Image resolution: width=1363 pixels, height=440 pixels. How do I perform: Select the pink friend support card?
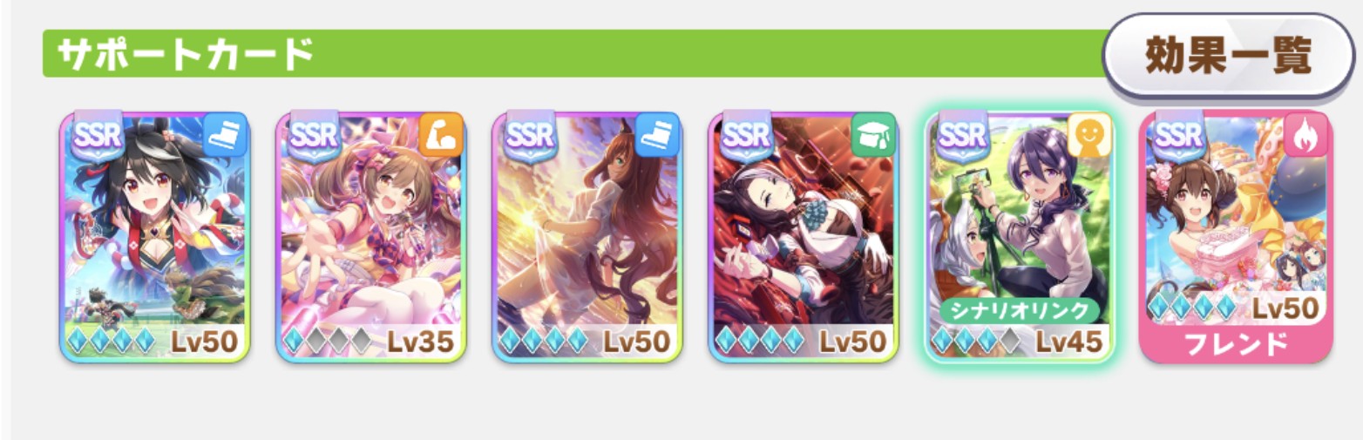pyautogui.click(x=1236, y=237)
